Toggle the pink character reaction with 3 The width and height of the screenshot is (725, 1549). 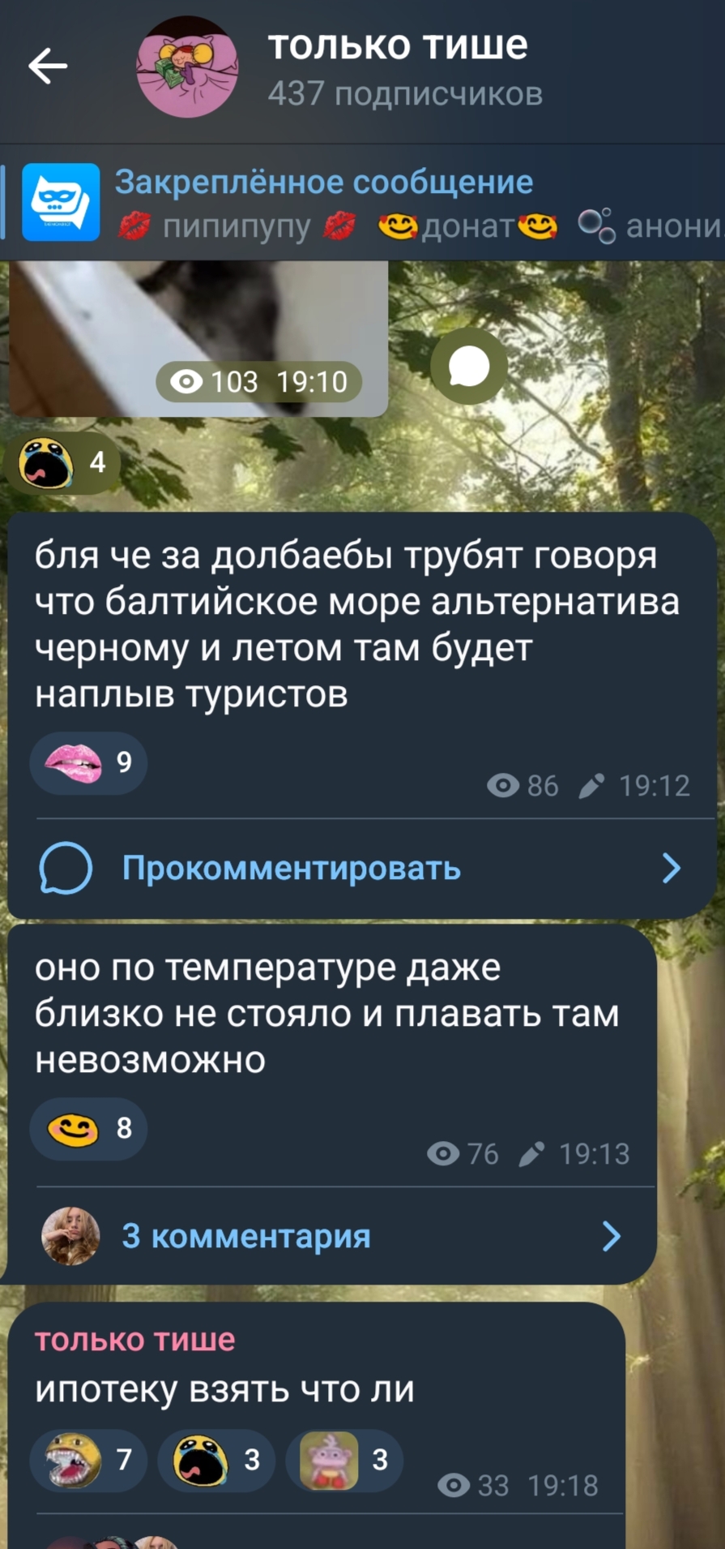[344, 1460]
